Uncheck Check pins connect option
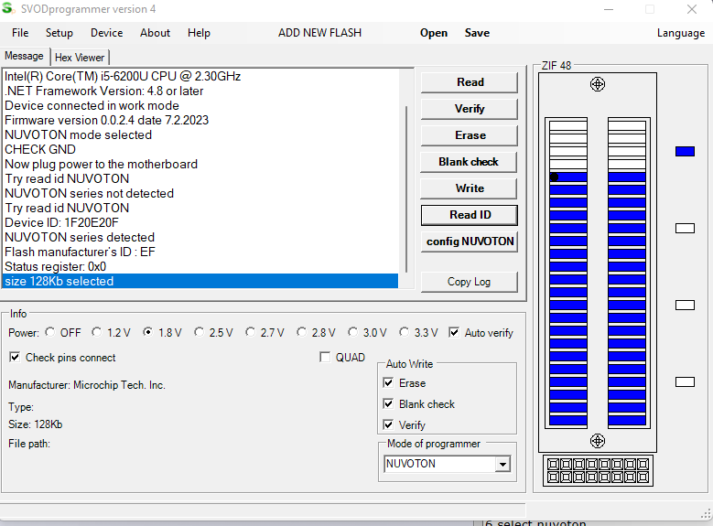Screen dimensions: 713x526 (x=15, y=358)
